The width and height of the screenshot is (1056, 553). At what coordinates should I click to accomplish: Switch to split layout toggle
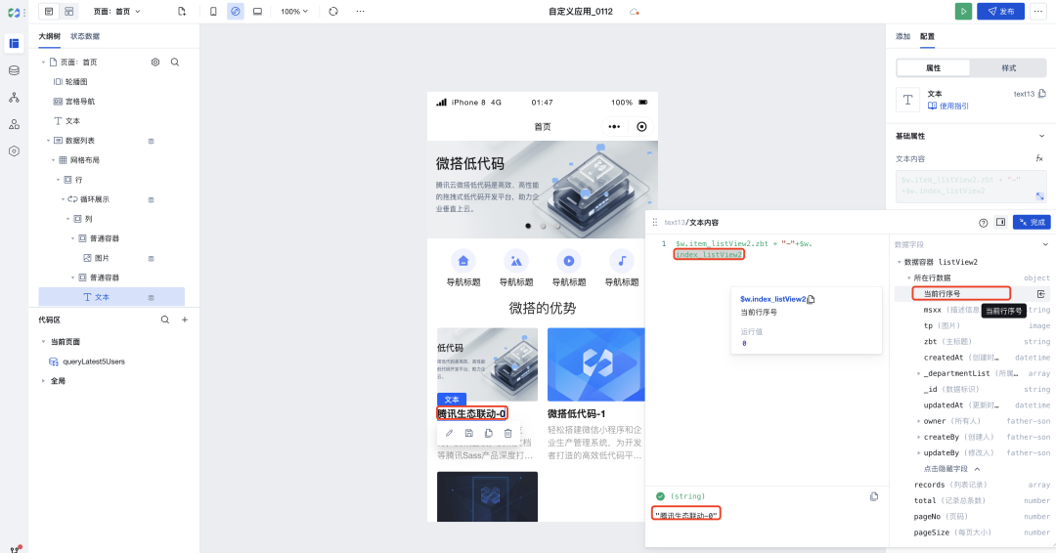coord(68,12)
